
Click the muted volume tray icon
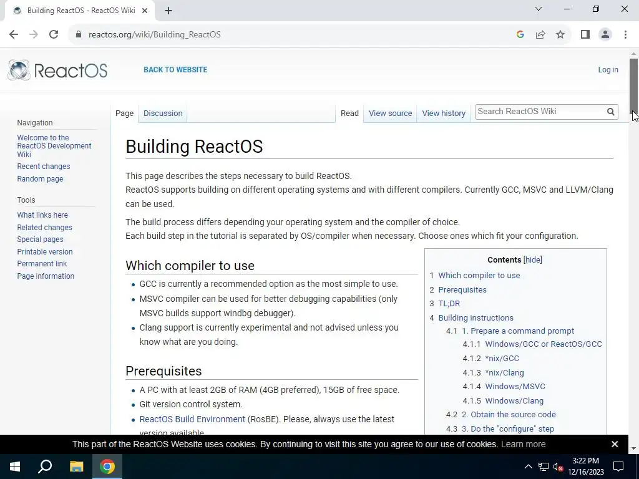558,467
